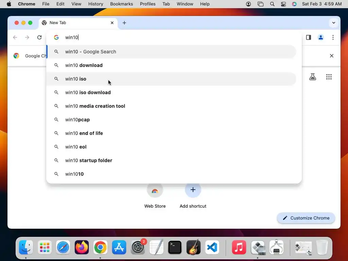The height and width of the screenshot is (261, 348).
Task: Choose 'win10 media creation tool' suggestion
Action: (x=171, y=106)
